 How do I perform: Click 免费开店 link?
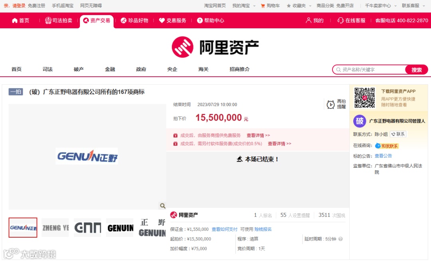[x=345, y=6]
